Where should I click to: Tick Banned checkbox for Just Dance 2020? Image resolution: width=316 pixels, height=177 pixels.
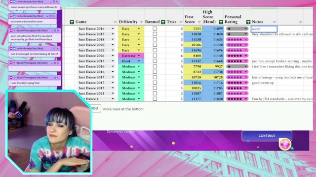coord(155,45)
